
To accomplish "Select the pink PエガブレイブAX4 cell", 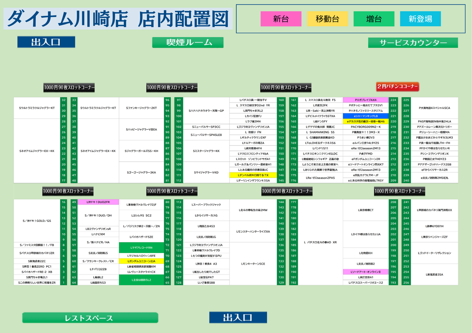I will [x=366, y=100].
